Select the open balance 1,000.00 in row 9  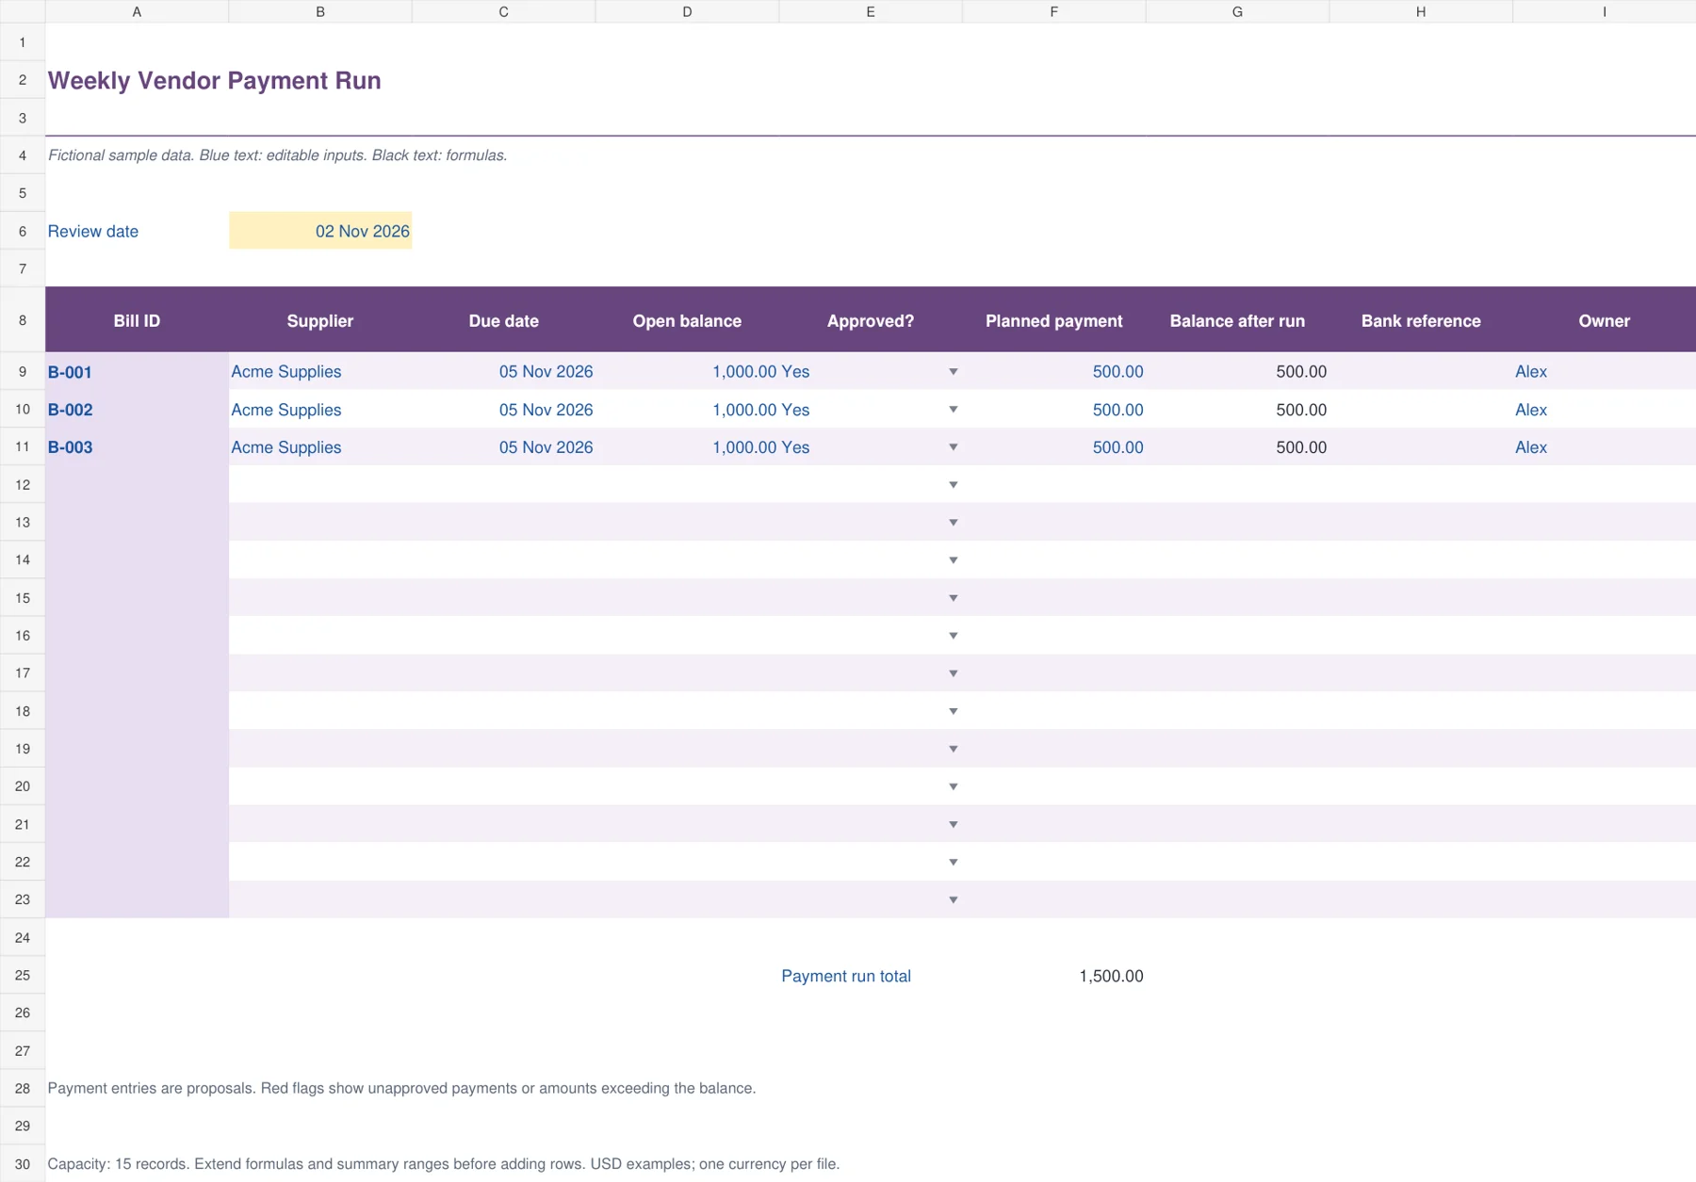pos(687,372)
